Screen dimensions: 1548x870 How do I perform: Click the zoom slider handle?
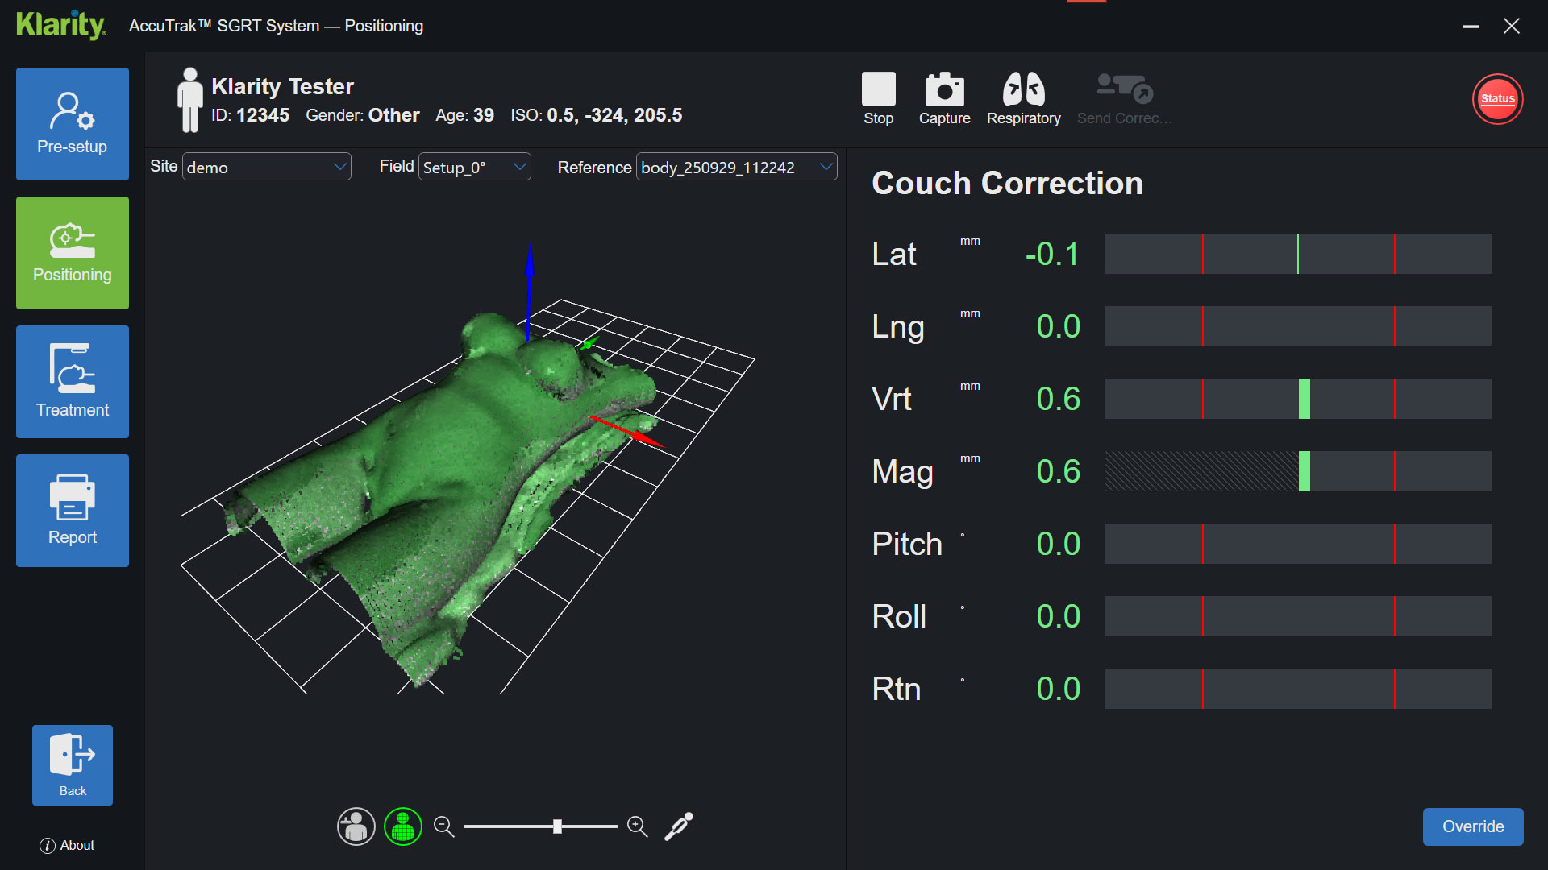(557, 826)
